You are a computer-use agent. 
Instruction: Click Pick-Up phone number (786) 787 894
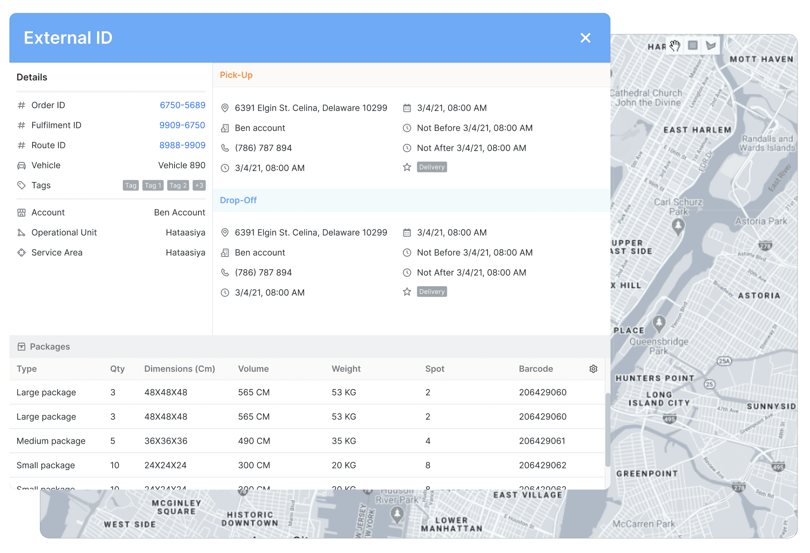[x=263, y=148]
